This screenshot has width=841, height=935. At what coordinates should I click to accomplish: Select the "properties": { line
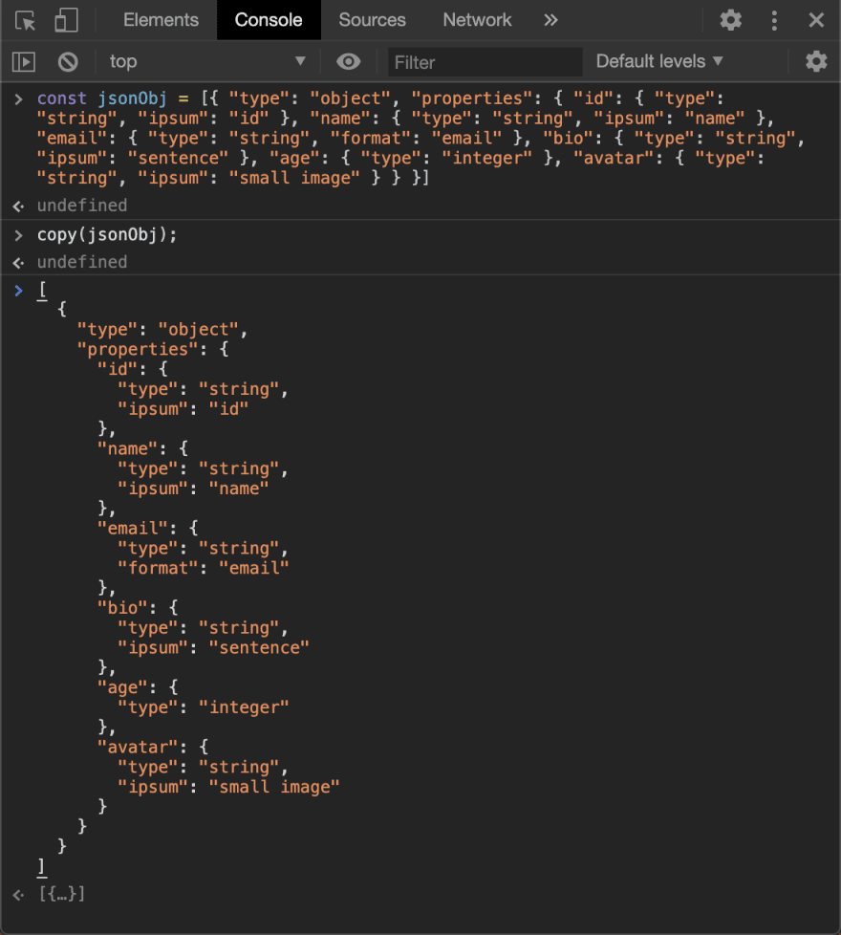click(x=153, y=350)
